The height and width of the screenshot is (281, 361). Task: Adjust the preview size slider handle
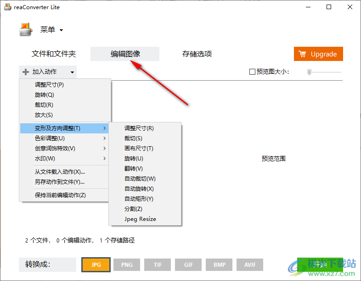pos(309,72)
